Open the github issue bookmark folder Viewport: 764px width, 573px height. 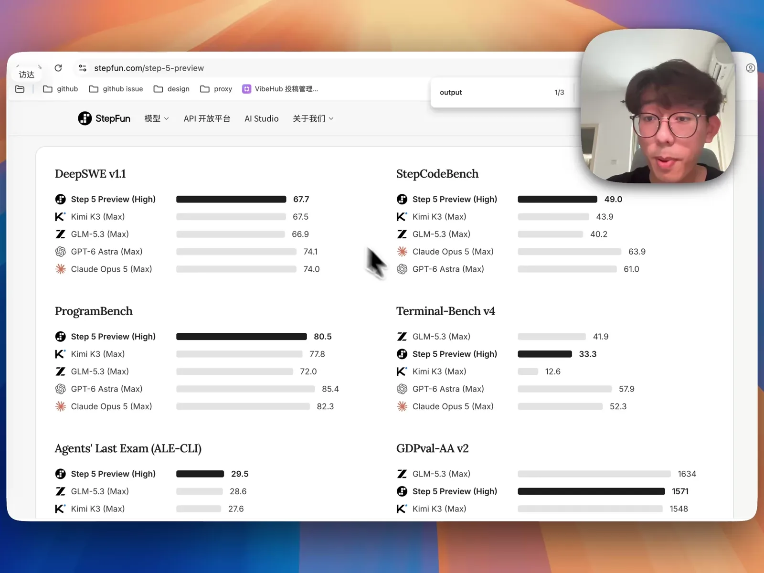pyautogui.click(x=116, y=89)
